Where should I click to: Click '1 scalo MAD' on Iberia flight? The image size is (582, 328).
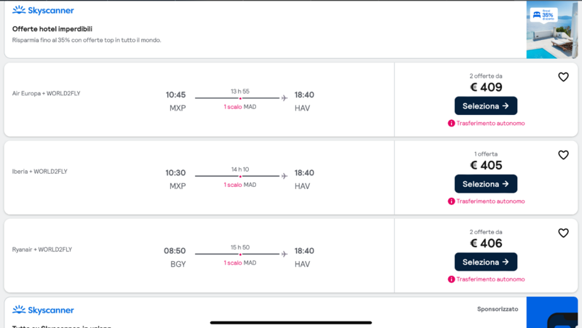tap(240, 185)
